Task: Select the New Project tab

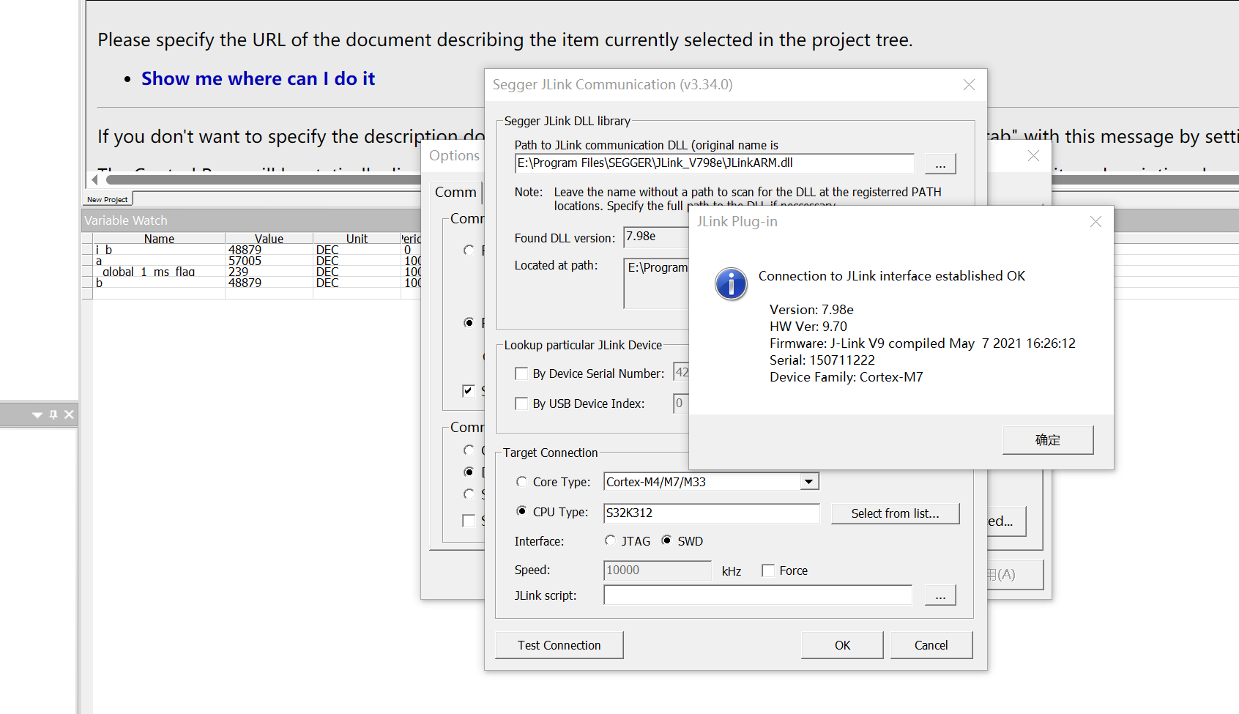Action: 107,198
